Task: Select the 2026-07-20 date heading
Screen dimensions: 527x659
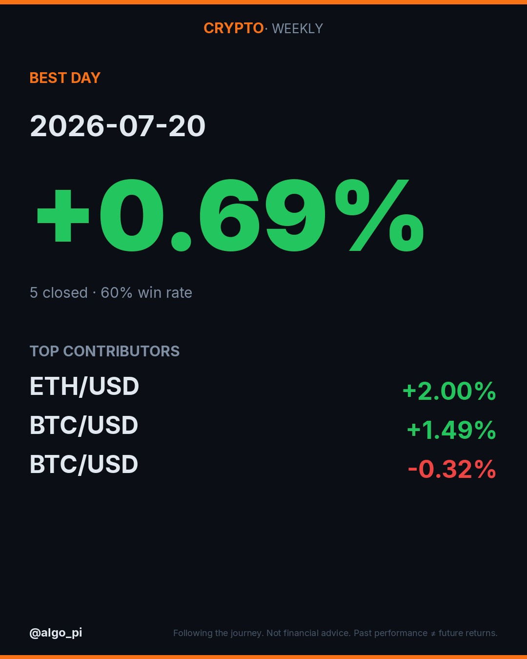Action: tap(118, 126)
